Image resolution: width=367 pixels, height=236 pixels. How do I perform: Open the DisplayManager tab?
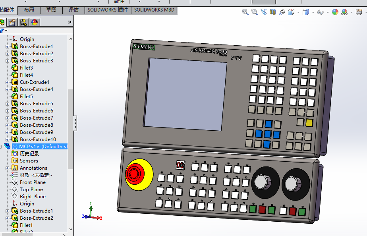pyautogui.click(x=35, y=22)
